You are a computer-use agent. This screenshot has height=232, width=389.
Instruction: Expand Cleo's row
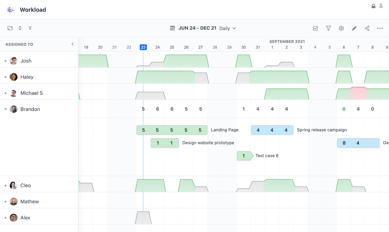(5, 186)
